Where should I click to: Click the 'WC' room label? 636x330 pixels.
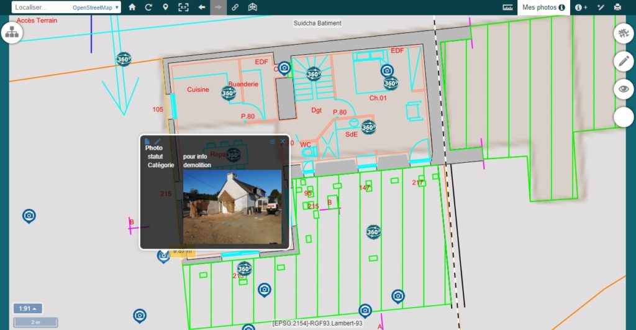pos(306,145)
